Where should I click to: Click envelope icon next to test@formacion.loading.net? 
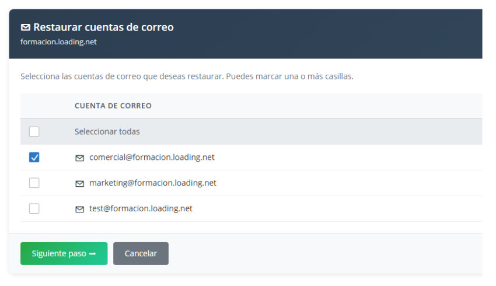tap(80, 209)
